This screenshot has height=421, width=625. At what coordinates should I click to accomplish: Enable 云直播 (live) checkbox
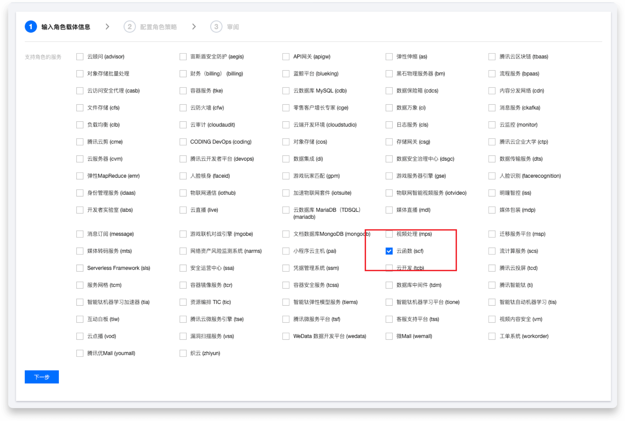(183, 210)
